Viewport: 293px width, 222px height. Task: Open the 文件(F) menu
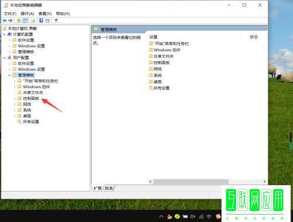coord(10,13)
